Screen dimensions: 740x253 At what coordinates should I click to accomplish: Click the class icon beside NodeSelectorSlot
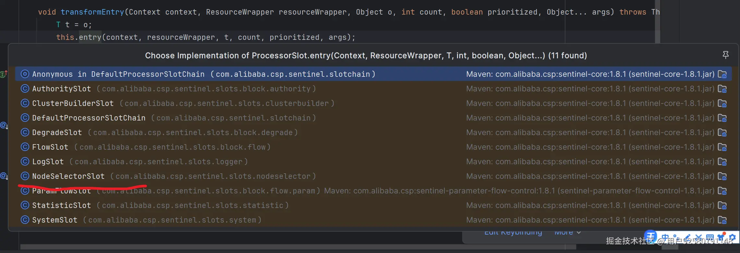click(25, 176)
